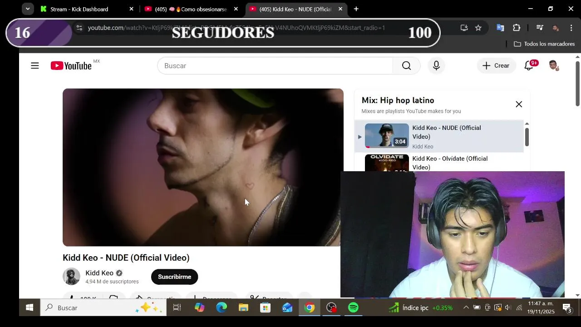Open Chrome extensions puzzle menu
The width and height of the screenshot is (581, 327).
517,28
